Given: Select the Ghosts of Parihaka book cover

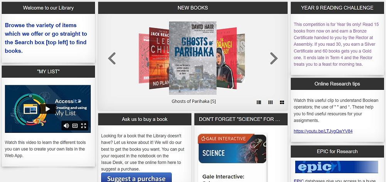Looking at the screenshot, I should click(x=193, y=58).
